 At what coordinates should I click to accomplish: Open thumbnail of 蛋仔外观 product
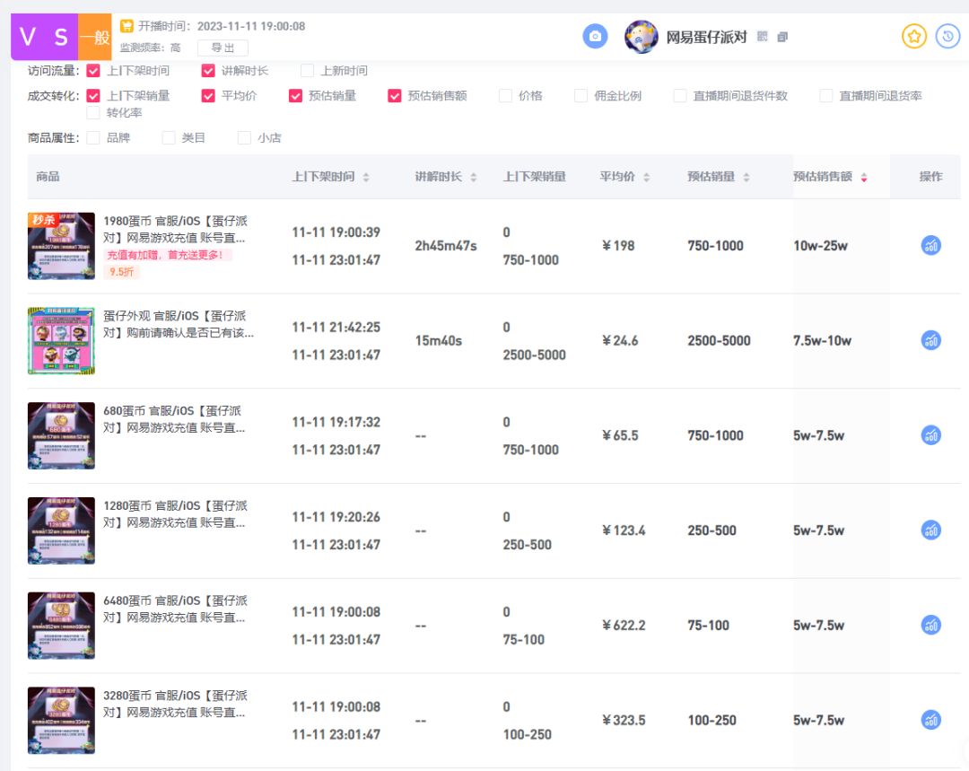point(61,341)
